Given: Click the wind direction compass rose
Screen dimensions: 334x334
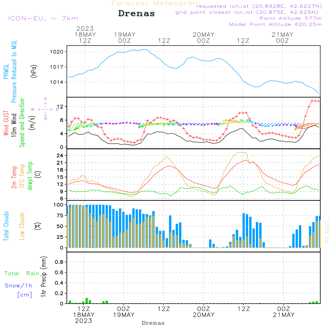Looking at the screenshot, I should [x=45, y=109].
